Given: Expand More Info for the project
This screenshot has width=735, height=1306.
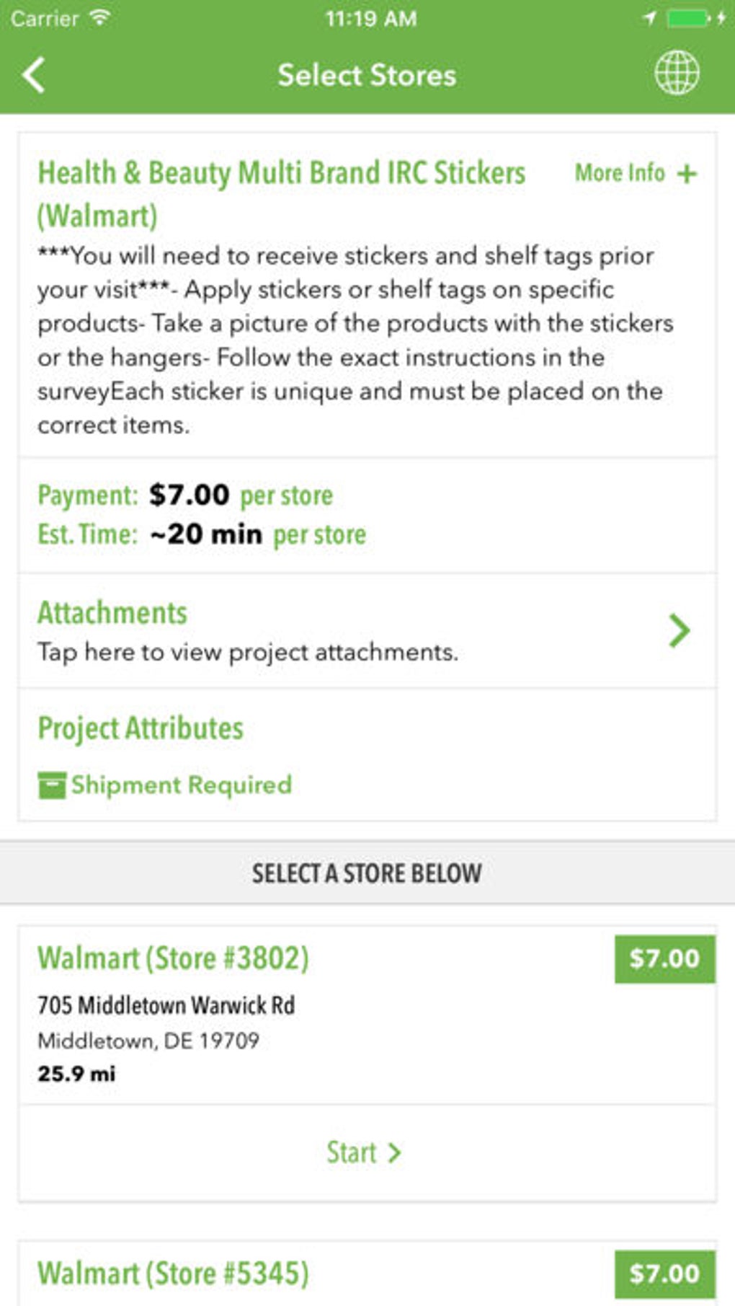Looking at the screenshot, I should (x=620, y=173).
